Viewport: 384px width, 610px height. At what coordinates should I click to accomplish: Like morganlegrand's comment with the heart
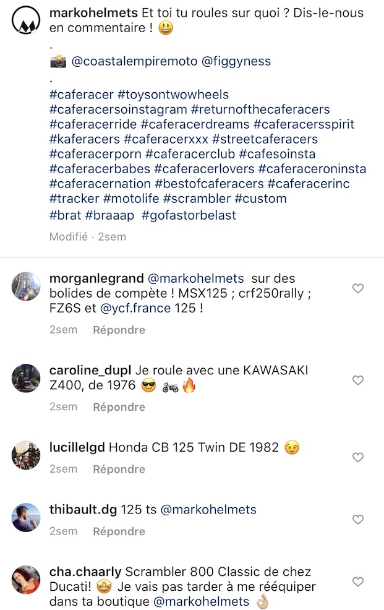pyautogui.click(x=357, y=288)
